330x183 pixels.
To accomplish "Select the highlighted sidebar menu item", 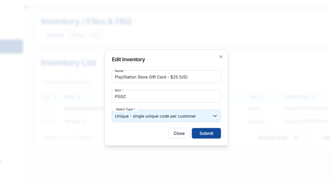I will click(12, 46).
